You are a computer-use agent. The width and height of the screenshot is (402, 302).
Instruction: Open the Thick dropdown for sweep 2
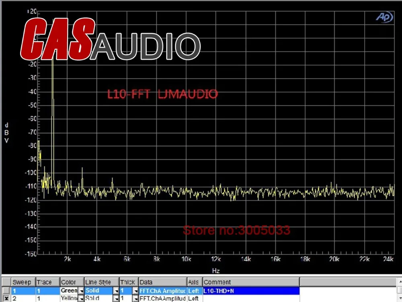135,298
